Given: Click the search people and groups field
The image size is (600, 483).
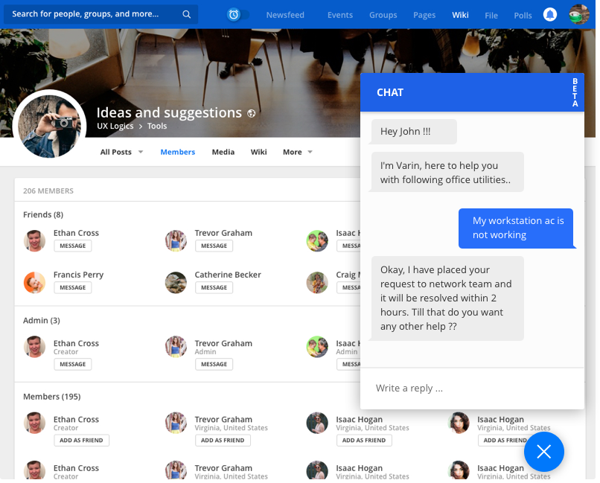Looking at the screenshot, I should point(101,15).
